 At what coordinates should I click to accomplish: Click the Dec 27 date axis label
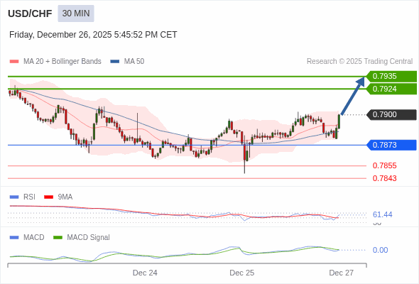(x=342, y=273)
